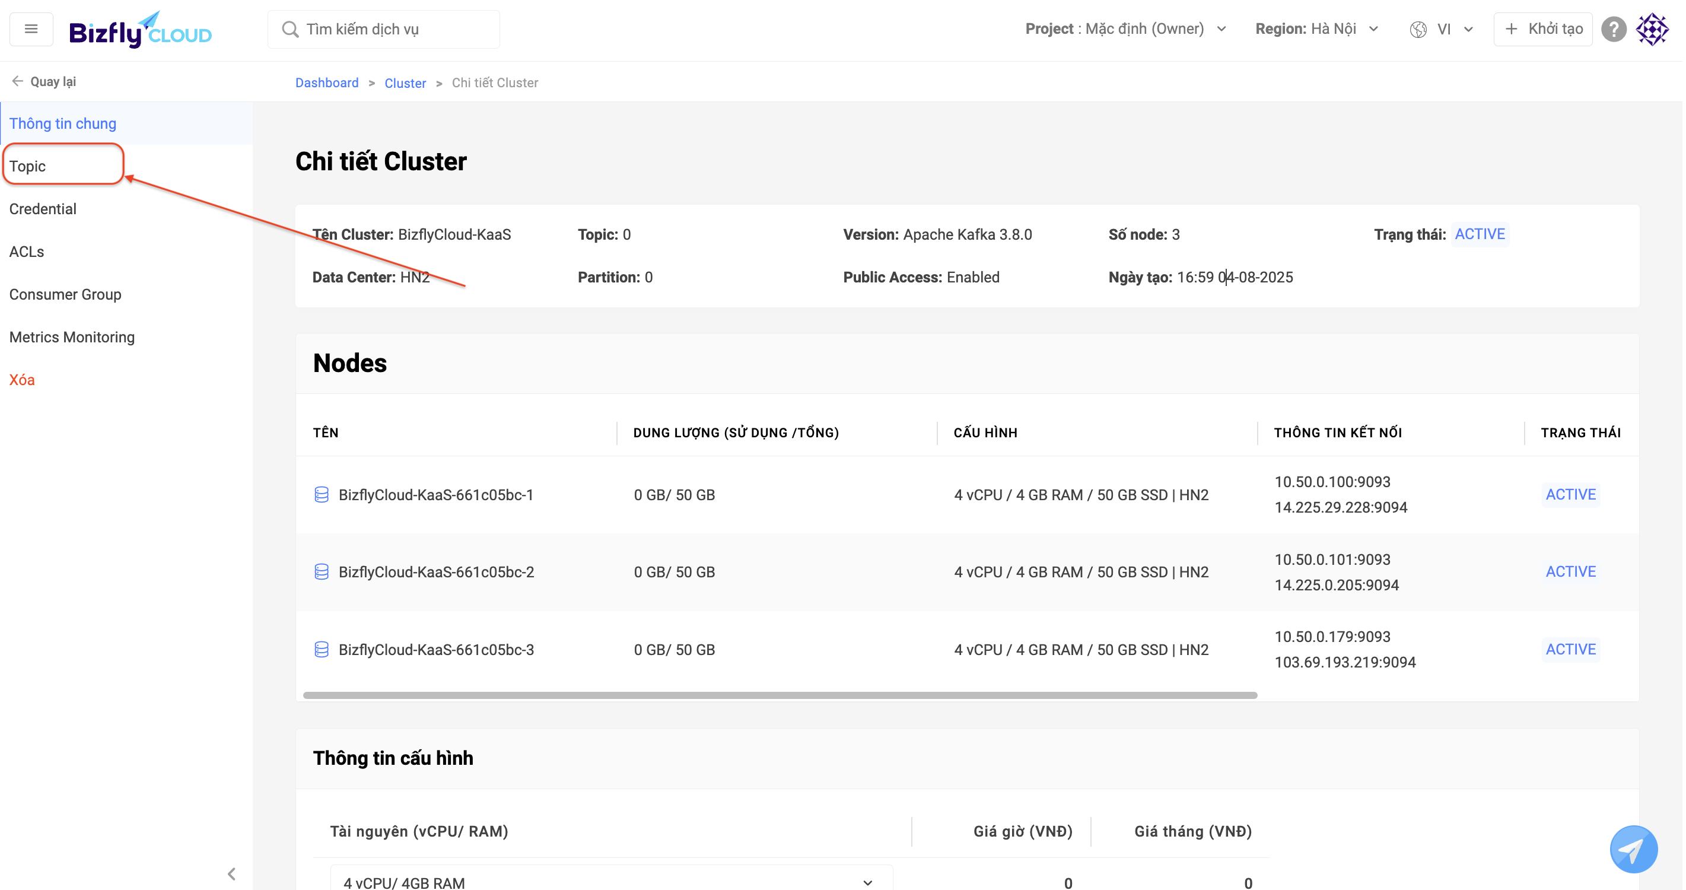
Task: Click the Chi tiết Cluster breadcrumb text
Action: tap(495, 82)
